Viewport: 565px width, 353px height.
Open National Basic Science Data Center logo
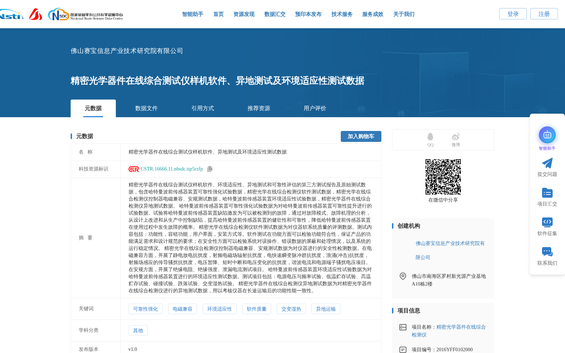[x=85, y=14]
